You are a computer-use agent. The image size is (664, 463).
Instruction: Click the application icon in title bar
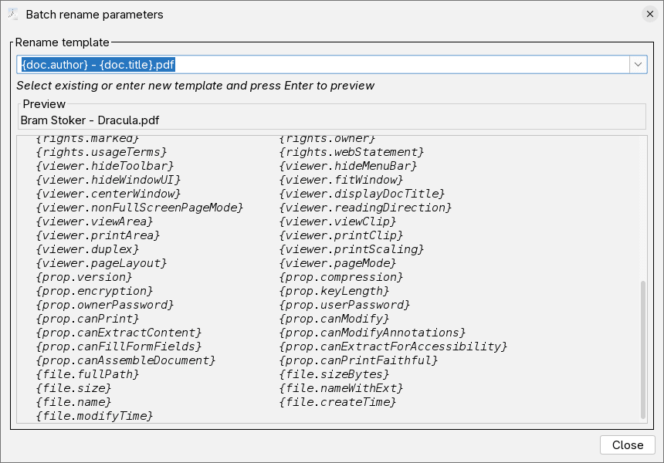click(13, 14)
